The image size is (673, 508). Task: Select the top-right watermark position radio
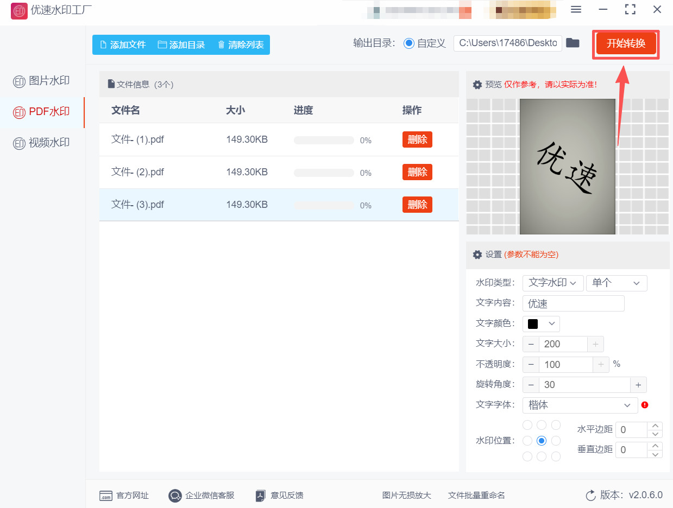pos(556,425)
